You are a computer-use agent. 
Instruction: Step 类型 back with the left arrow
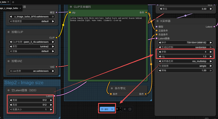(11, 46)
